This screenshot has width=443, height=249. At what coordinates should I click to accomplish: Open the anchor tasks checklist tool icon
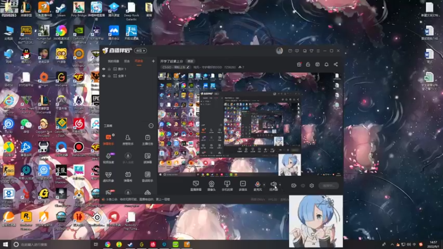tap(147, 140)
